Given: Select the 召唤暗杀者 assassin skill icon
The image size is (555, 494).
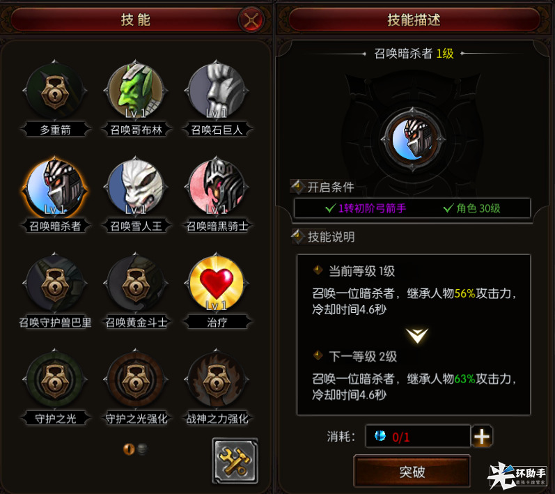Looking at the screenshot, I should pos(55,187).
